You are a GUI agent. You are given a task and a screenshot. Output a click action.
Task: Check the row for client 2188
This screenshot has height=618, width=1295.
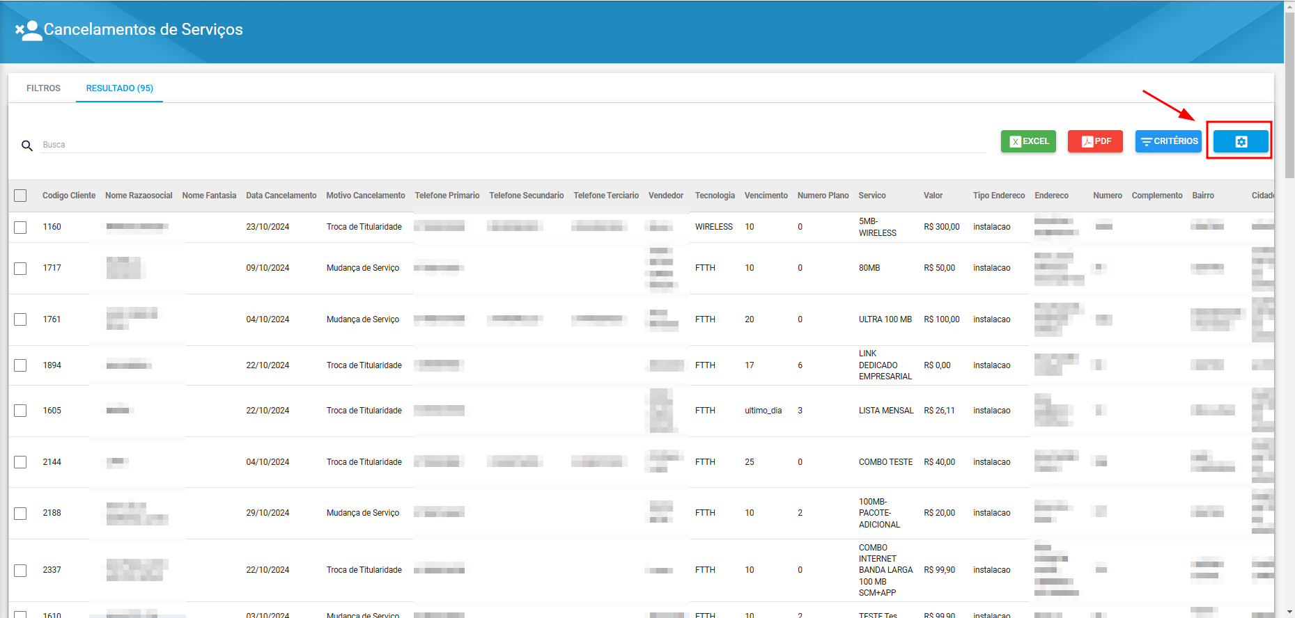pyautogui.click(x=20, y=513)
